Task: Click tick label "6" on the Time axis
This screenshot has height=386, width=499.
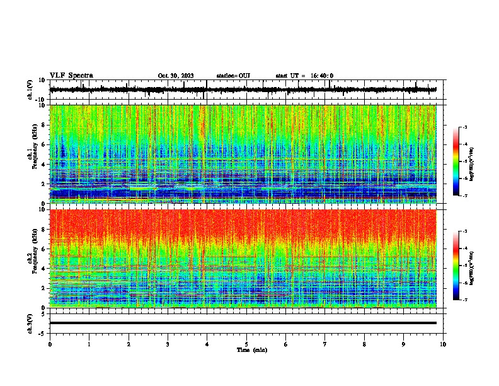Action: pos(286,344)
